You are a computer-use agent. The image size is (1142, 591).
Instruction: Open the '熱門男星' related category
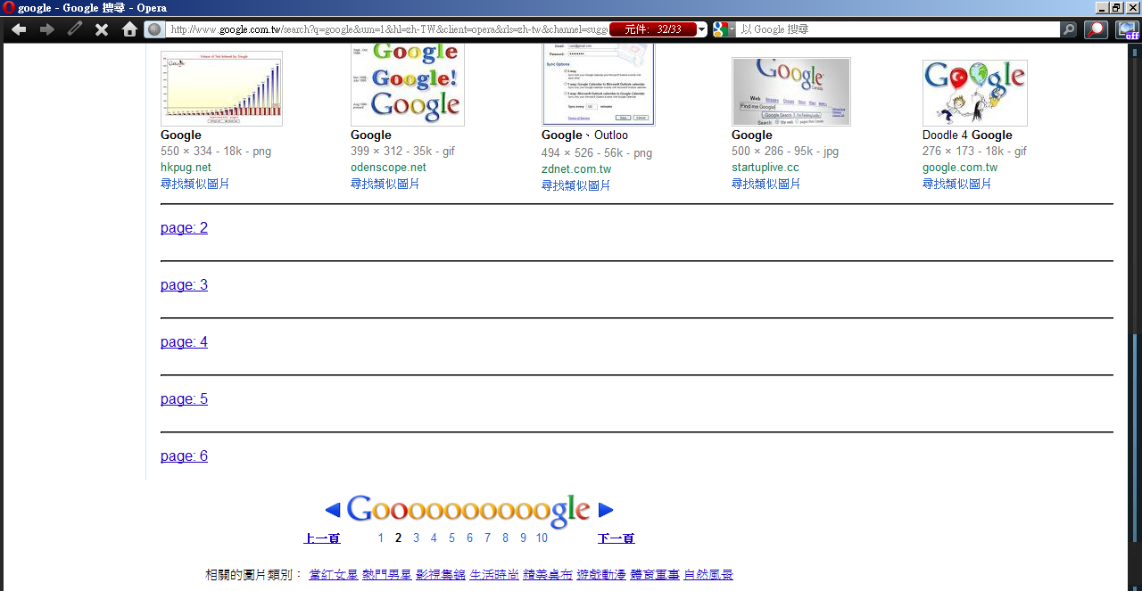coord(387,575)
